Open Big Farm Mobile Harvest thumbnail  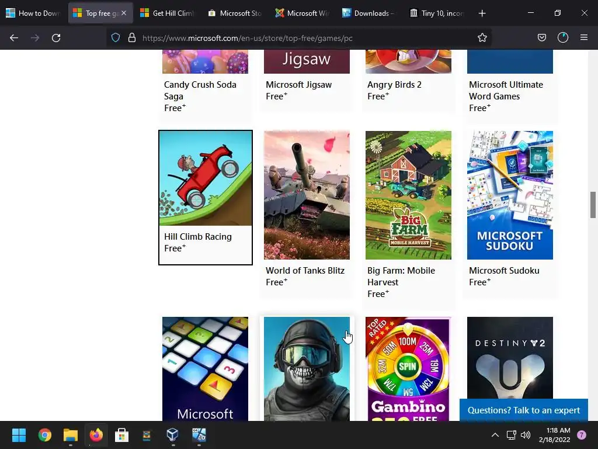(x=408, y=195)
